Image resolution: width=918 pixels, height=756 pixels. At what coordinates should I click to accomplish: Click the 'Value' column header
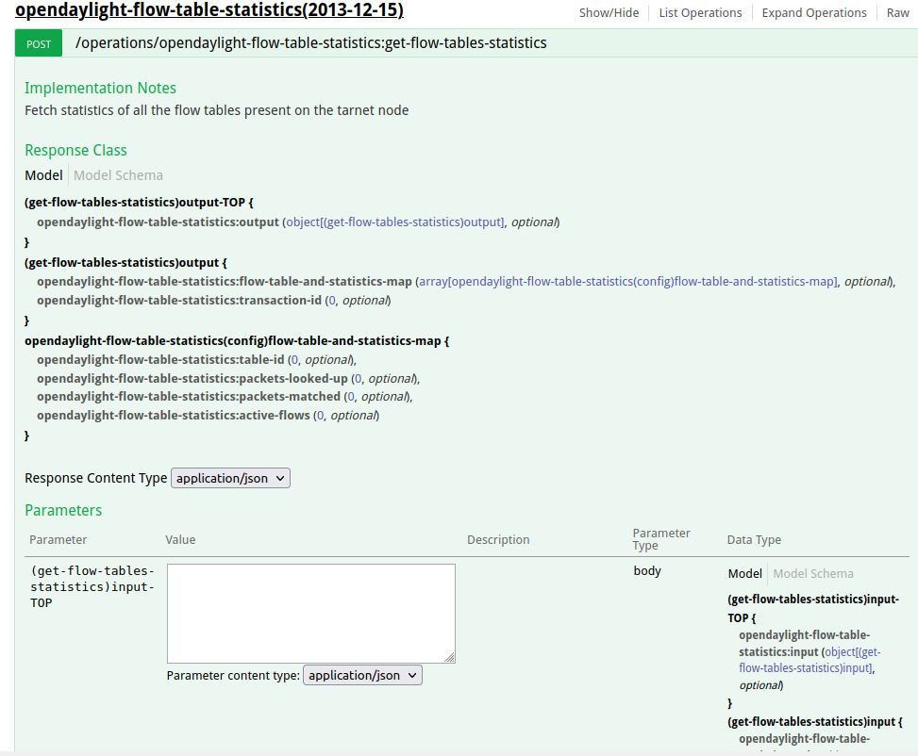coord(180,539)
